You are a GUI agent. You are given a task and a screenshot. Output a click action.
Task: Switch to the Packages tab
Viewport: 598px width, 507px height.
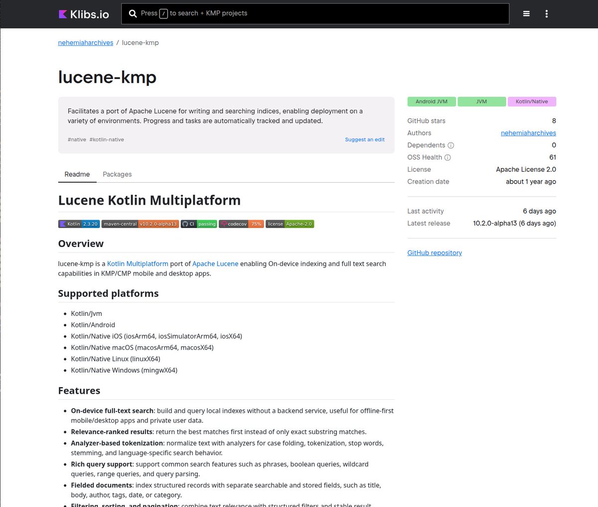(117, 174)
